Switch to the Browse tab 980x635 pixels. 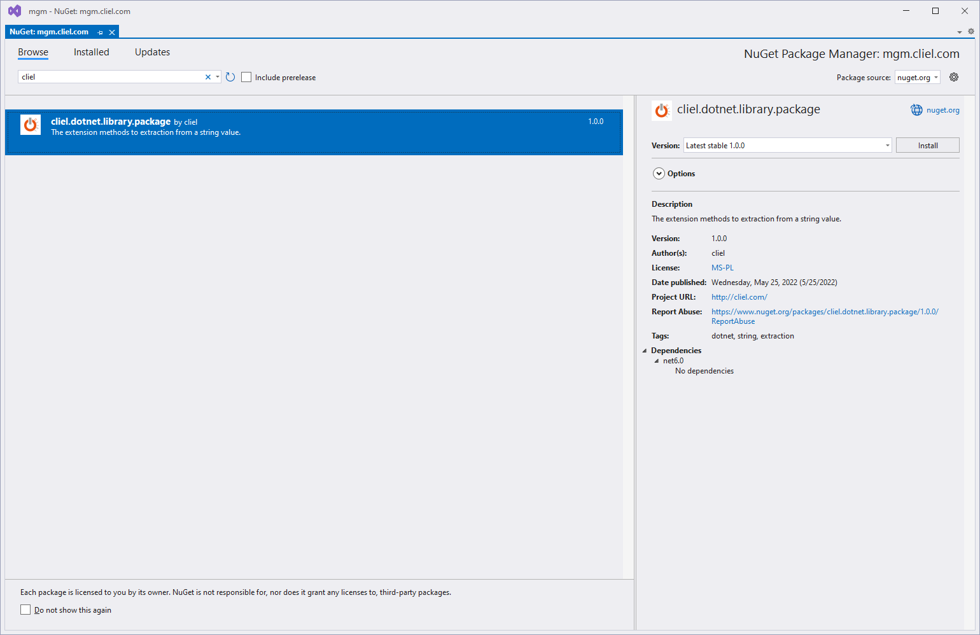(x=33, y=52)
